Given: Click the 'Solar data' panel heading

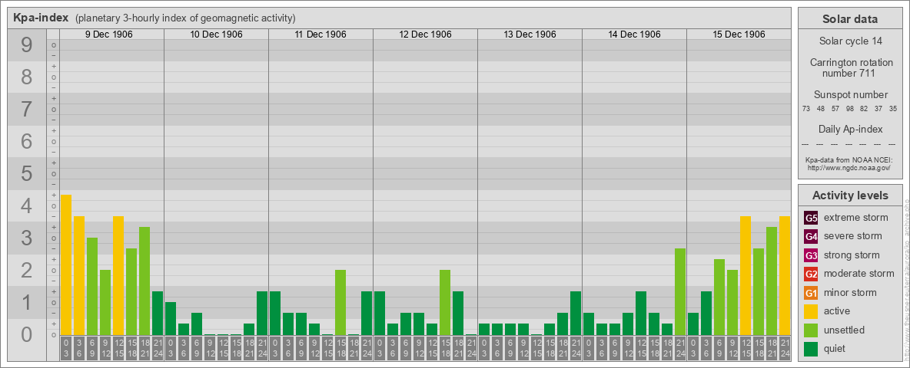Looking at the screenshot, I should click(x=850, y=19).
